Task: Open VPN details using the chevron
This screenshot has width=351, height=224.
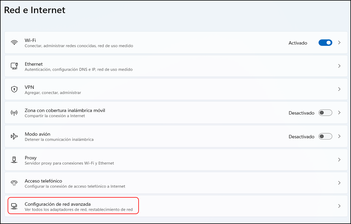Action: (x=339, y=89)
